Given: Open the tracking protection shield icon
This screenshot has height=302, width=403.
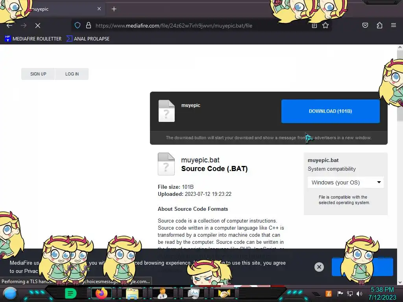Looking at the screenshot, I should tap(78, 26).
